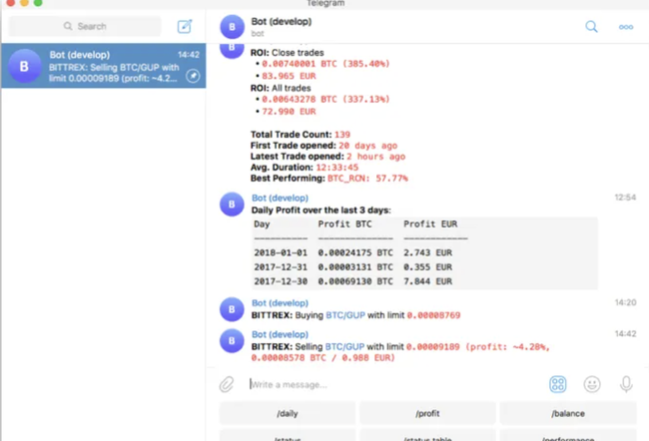Viewport: 649px width, 441px height.
Task: Click Bot avatar beside the Buying message
Action: [232, 309]
